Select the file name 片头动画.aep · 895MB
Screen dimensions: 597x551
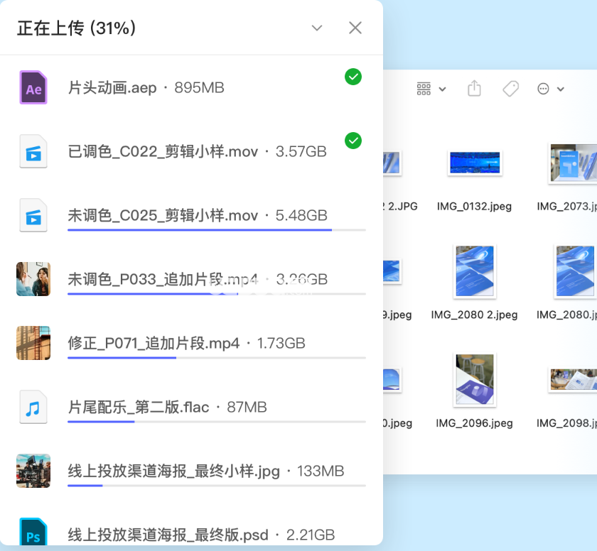(x=146, y=88)
